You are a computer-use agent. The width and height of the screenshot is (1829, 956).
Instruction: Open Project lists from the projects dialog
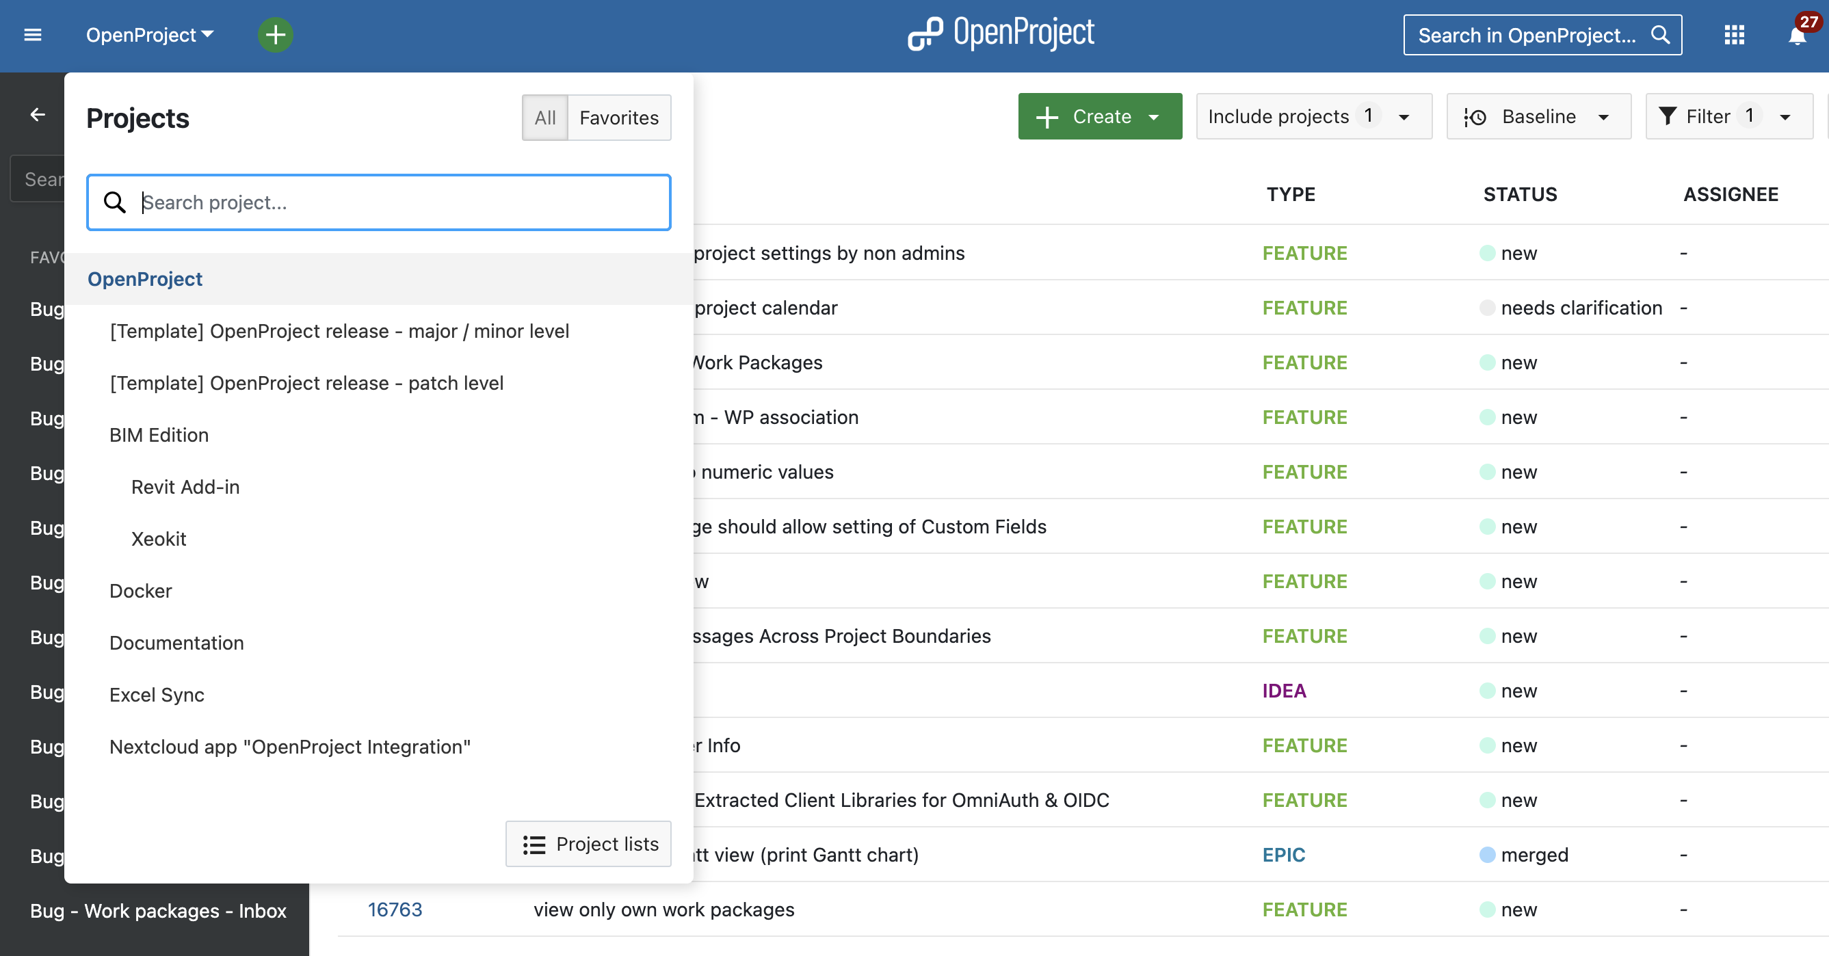[x=588, y=844]
